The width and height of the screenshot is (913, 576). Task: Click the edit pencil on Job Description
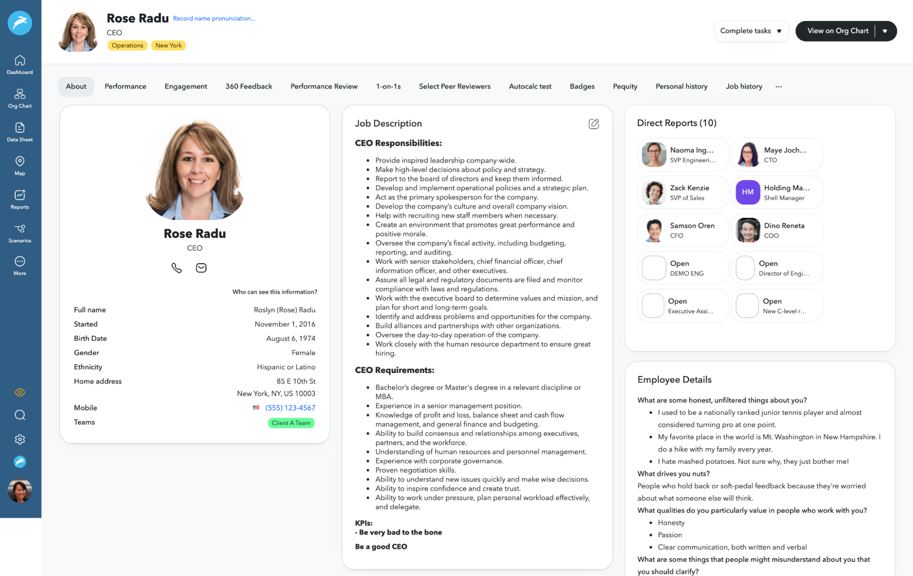594,124
